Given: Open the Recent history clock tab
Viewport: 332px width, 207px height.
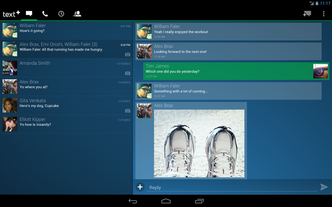Looking at the screenshot, I should click(x=61, y=13).
